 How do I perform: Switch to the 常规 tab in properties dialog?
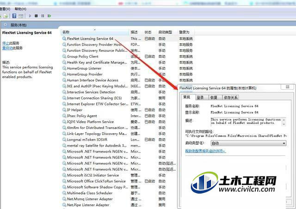[186, 97]
